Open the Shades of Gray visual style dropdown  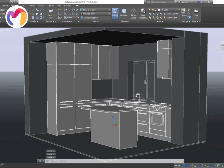(95, 10)
